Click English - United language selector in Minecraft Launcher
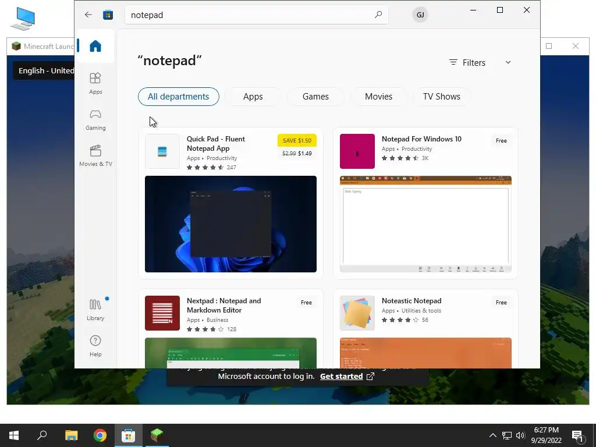The width and height of the screenshot is (596, 447). point(44,70)
